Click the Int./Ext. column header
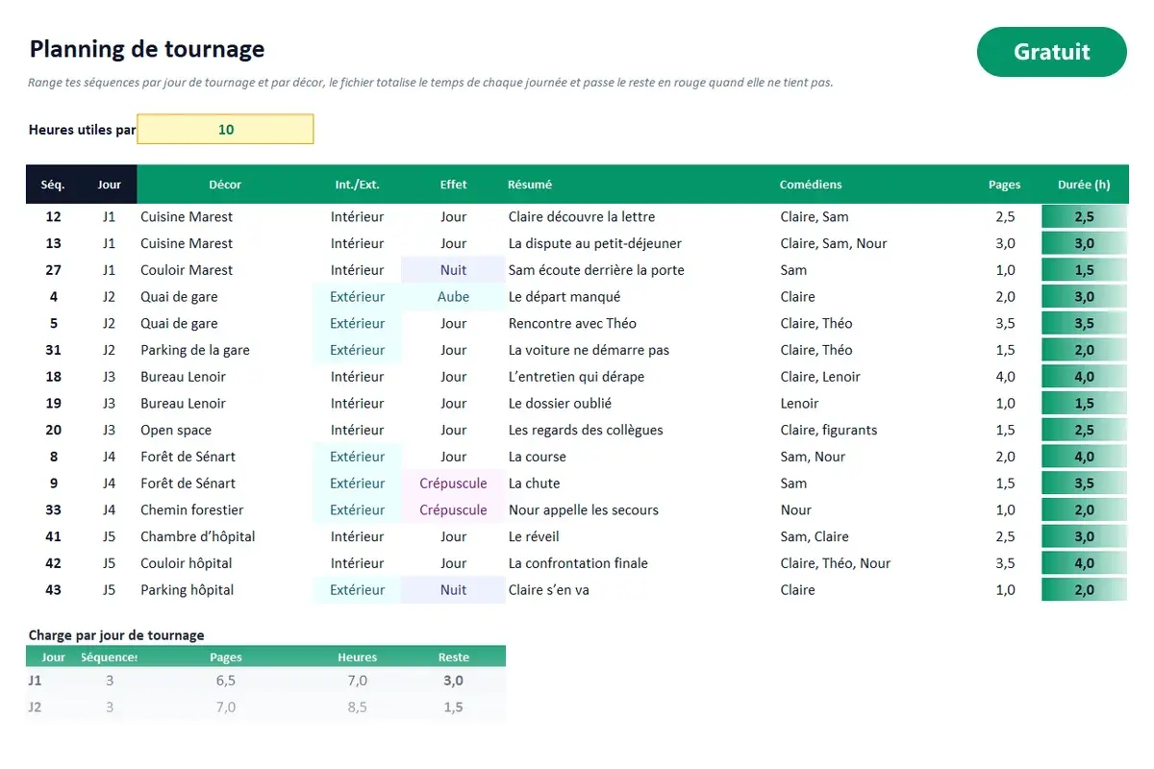 pos(357,185)
